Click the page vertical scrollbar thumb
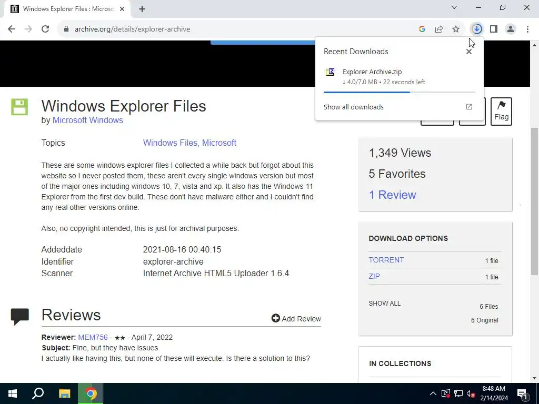The width and height of the screenshot is (539, 404). tap(534, 201)
